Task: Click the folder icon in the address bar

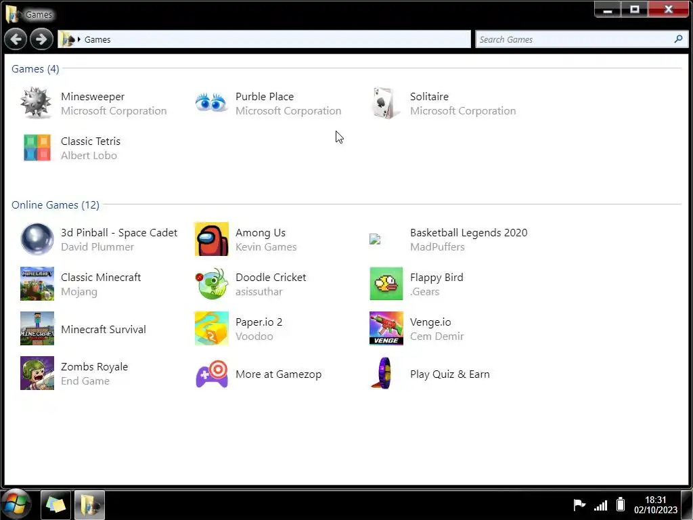Action: [x=68, y=39]
